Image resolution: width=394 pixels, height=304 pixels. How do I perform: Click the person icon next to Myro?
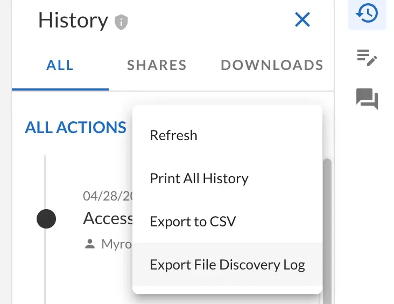[90, 245]
